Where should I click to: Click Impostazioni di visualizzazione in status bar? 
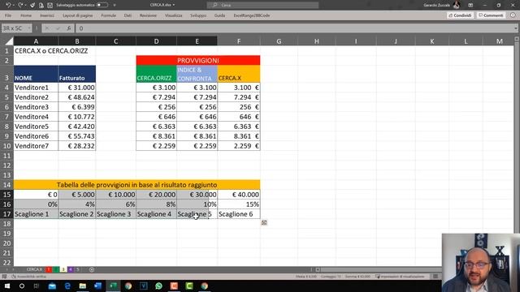point(400,277)
